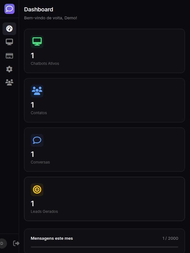The width and height of the screenshot is (190, 253).
Task: Open the Chatbots Ativos card
Action: click(104, 51)
